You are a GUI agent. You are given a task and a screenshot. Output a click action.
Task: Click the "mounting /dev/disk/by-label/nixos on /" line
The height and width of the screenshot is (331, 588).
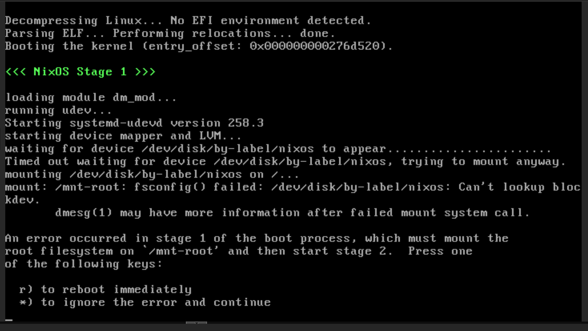coord(152,175)
